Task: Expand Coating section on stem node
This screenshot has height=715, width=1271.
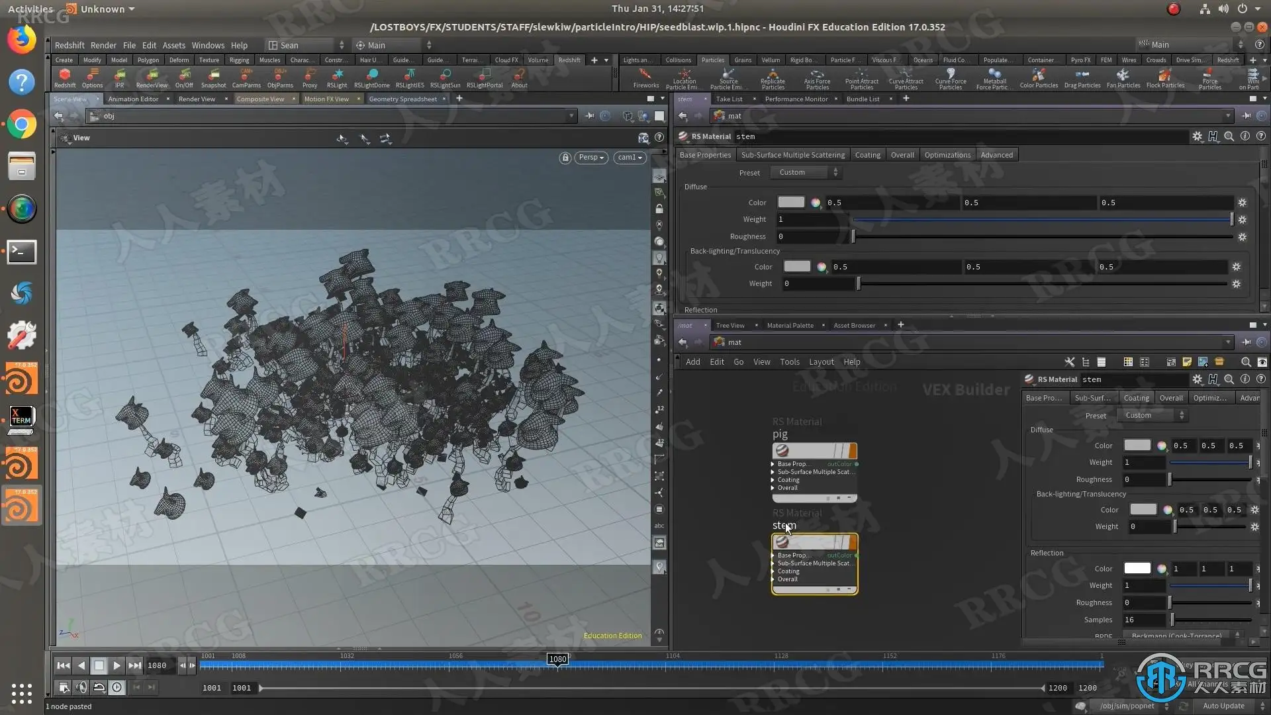Action: (773, 571)
